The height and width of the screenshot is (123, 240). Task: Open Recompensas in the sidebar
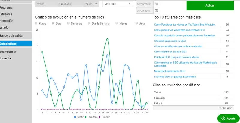8,52
